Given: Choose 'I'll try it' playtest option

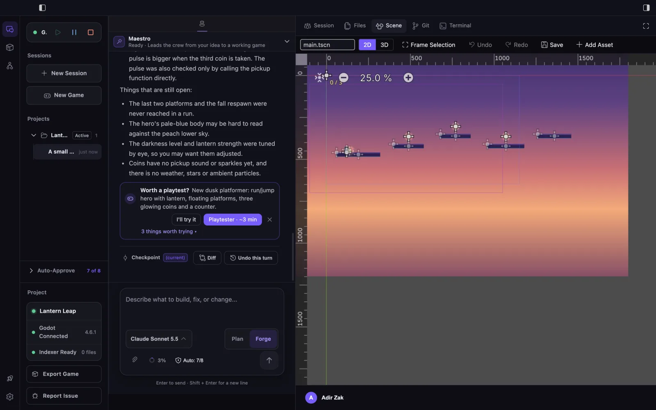Looking at the screenshot, I should pyautogui.click(x=186, y=220).
